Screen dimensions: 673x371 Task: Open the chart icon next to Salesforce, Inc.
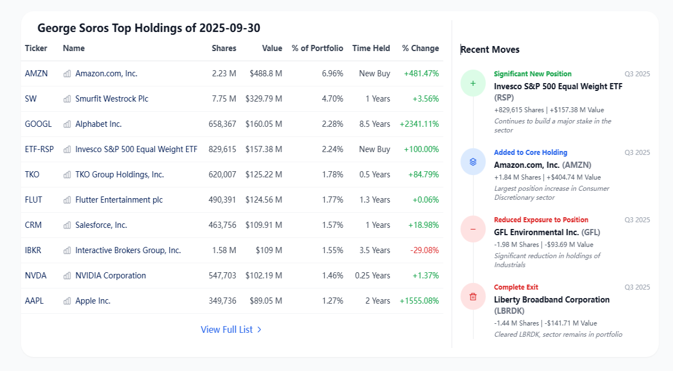click(67, 225)
